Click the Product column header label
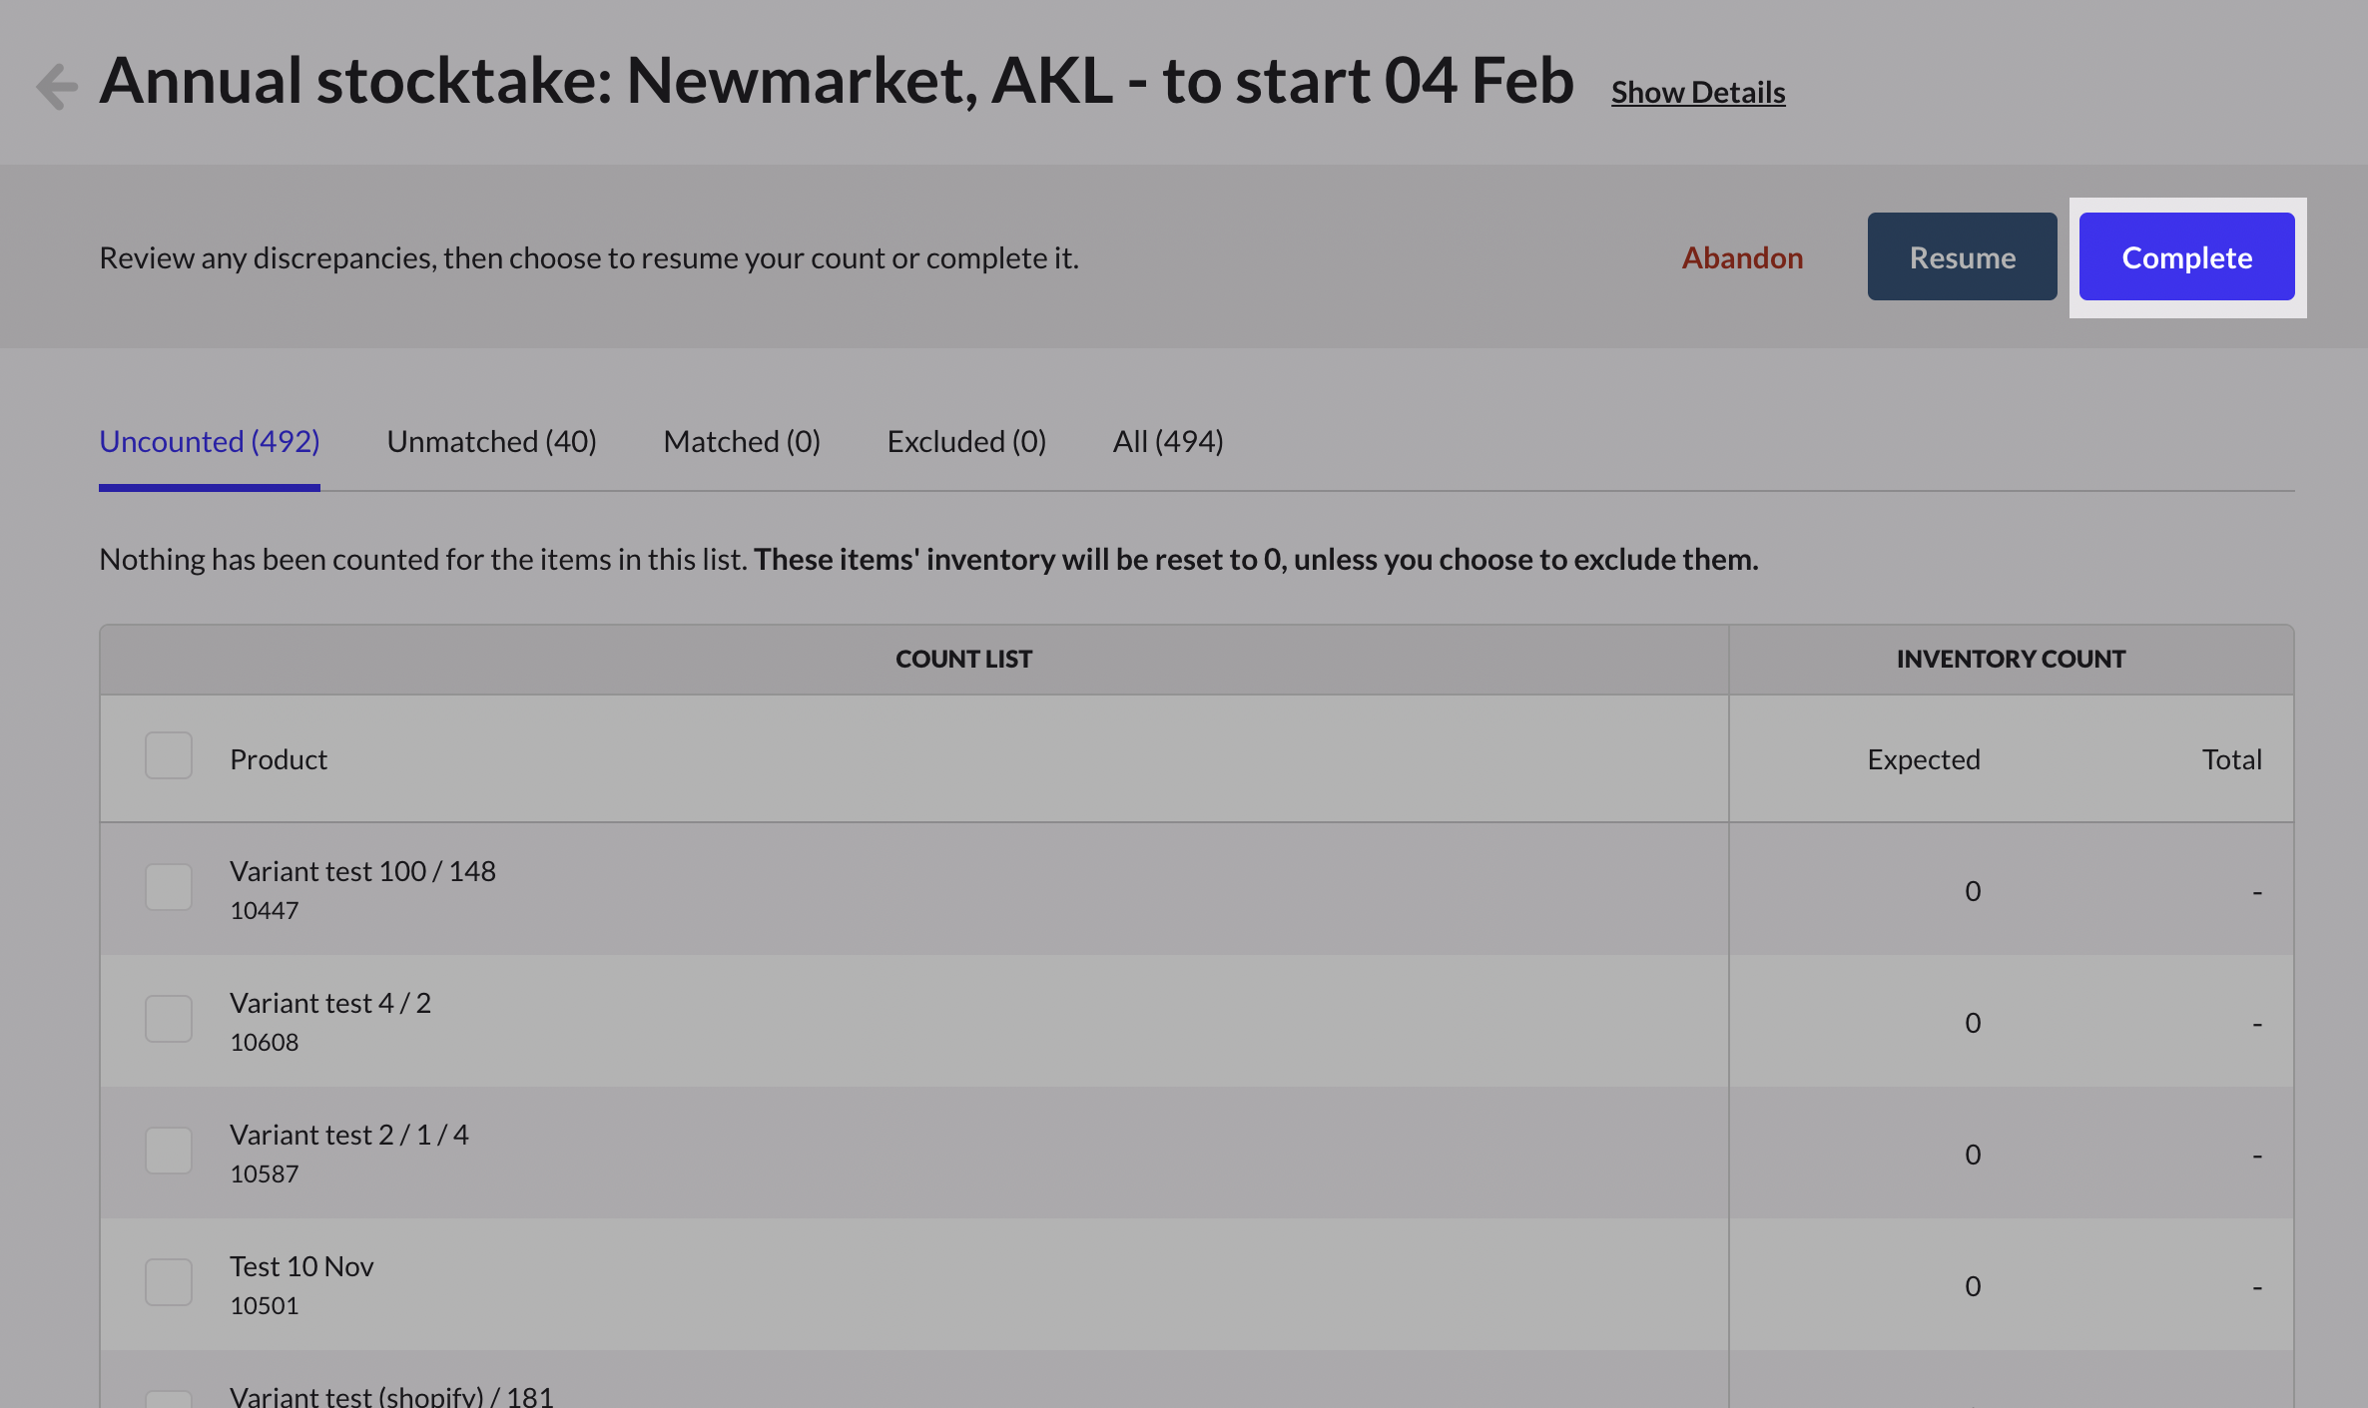Viewport: 2368px width, 1408px height. 279,759
